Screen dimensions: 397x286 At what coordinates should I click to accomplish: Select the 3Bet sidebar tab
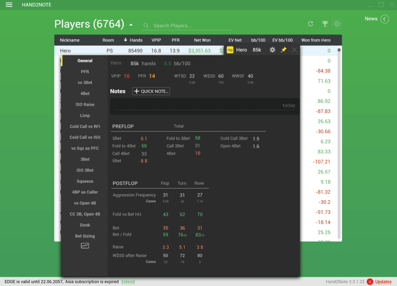85,159
